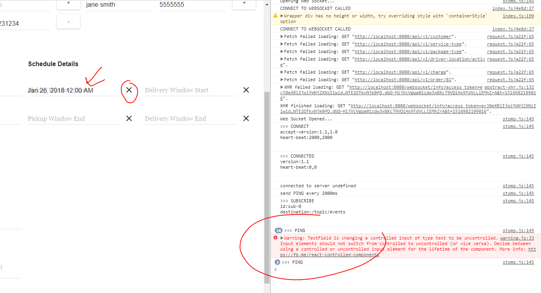The image size is (541, 293).
Task: Focus the Delivery Window End input
Action: pos(191,118)
